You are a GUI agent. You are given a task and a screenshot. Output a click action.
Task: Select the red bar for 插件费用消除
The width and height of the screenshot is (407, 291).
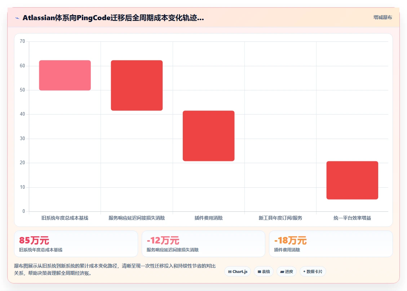click(x=209, y=136)
